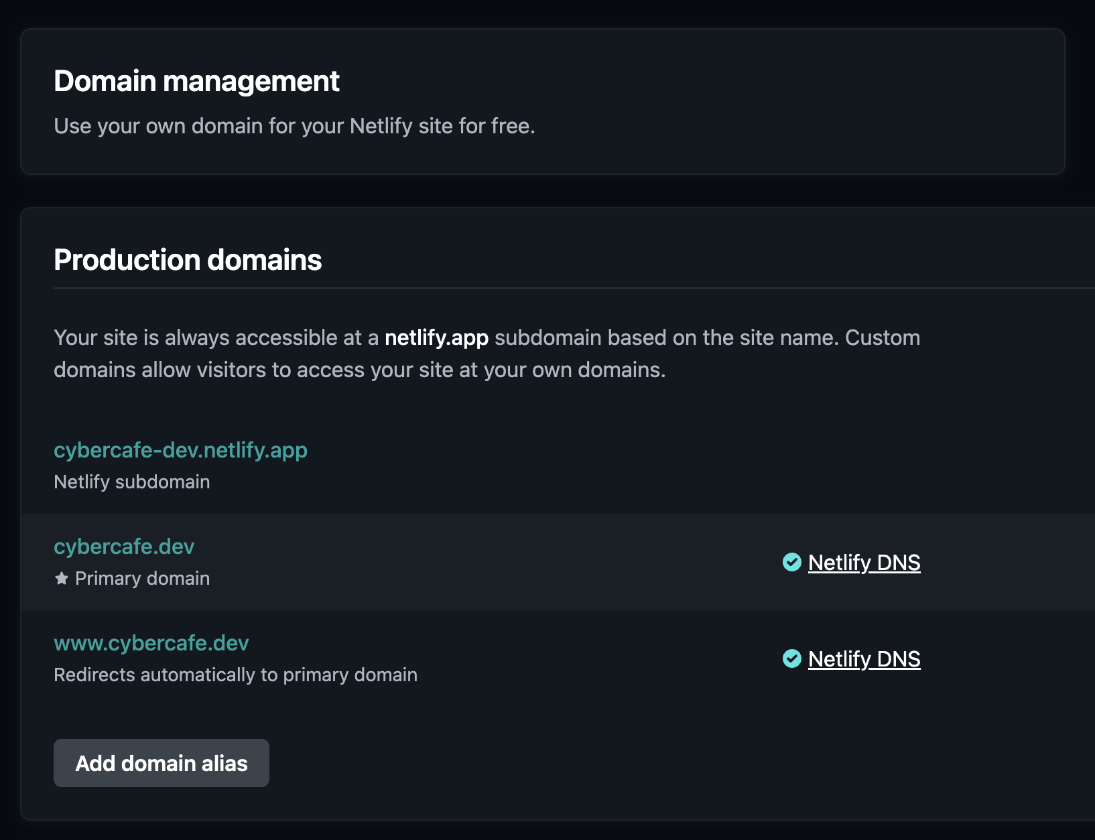Select the Production domains heading
1095x840 pixels.
[188, 260]
